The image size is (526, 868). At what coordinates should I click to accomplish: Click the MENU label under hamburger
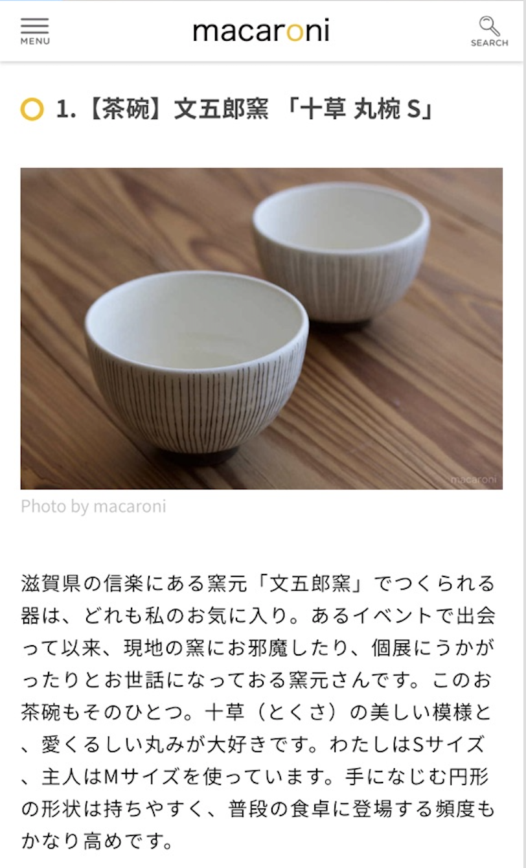(35, 41)
